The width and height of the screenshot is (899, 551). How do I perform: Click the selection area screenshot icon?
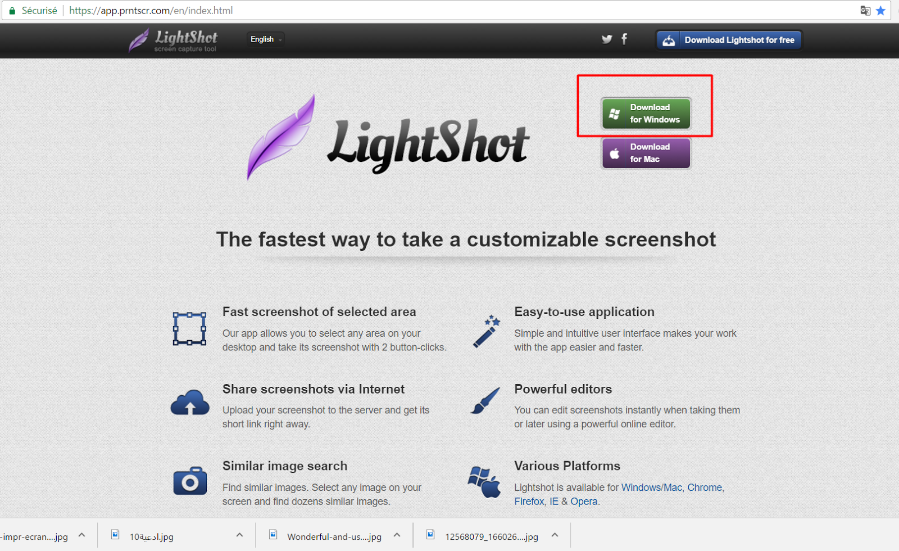pos(189,329)
